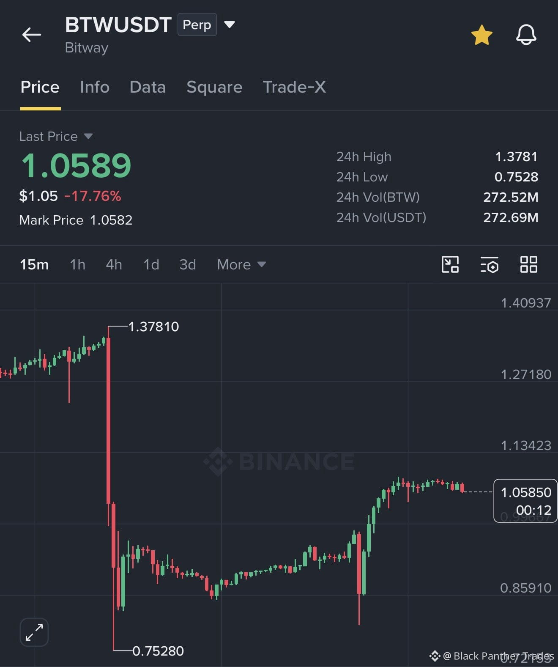Open the grid layout icon
Viewport: 558px width, 667px height.
529,264
